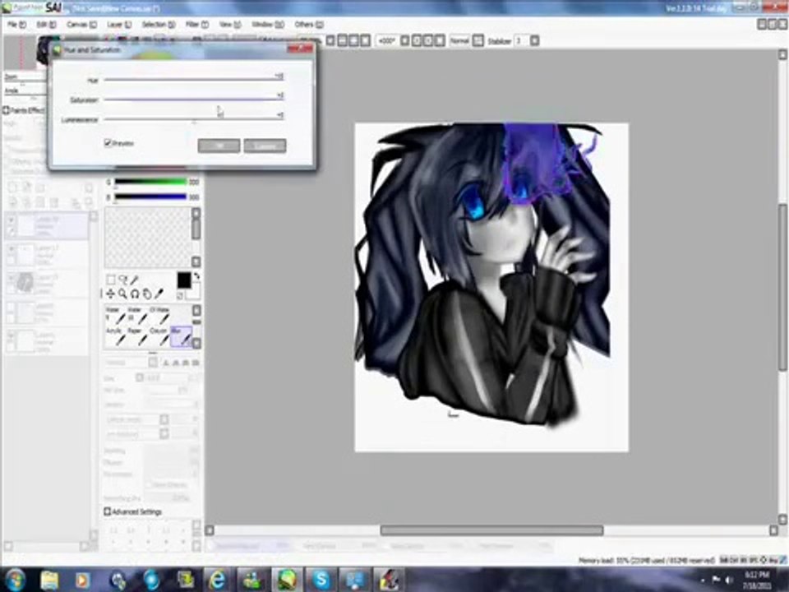
Task: Toggle visibility of Layer 17
Action: [x=11, y=248]
